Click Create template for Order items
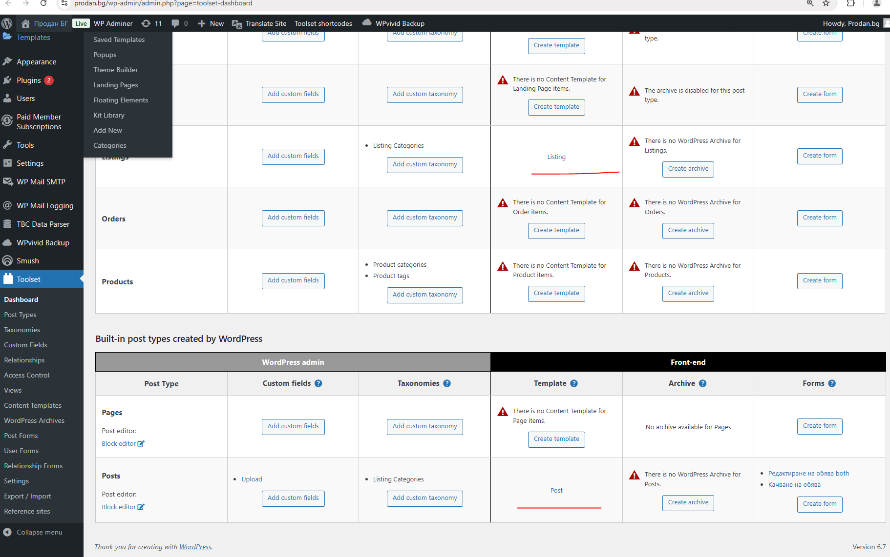Screen dimensions: 890x557 click(x=556, y=230)
